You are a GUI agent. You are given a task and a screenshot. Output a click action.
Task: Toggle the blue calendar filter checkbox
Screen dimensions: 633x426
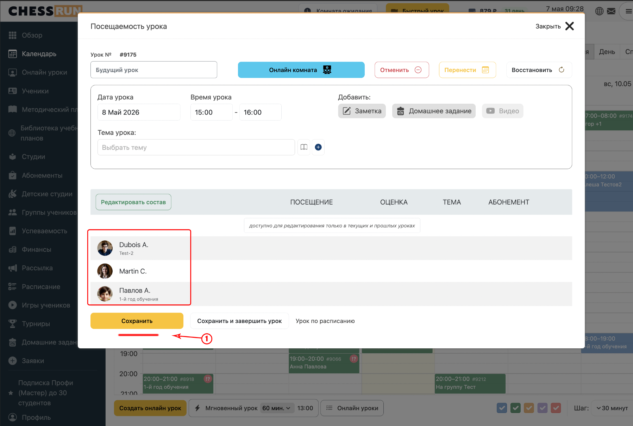(x=502, y=408)
